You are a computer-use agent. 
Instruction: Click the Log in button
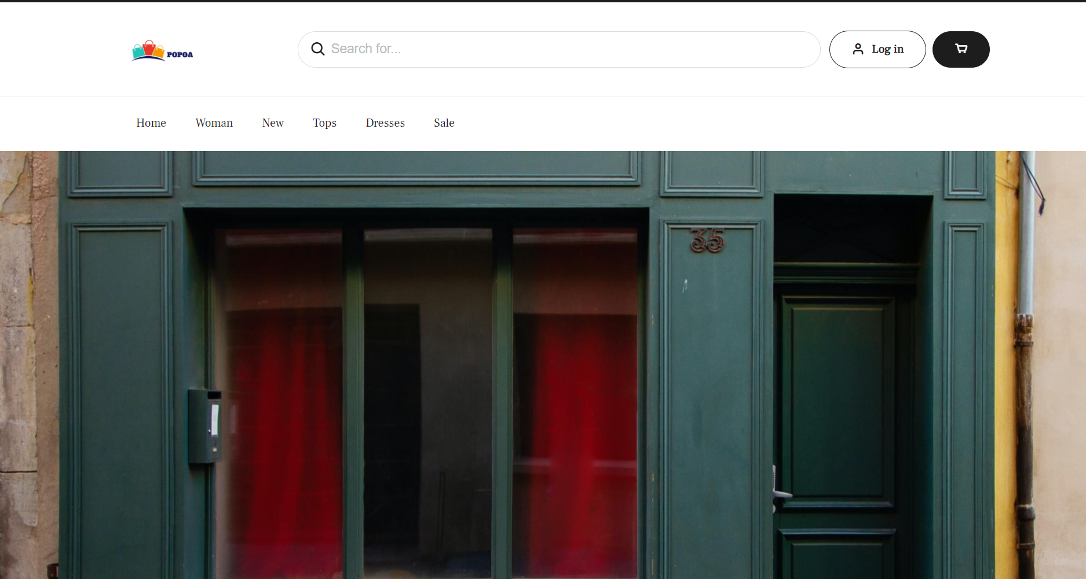tap(877, 49)
